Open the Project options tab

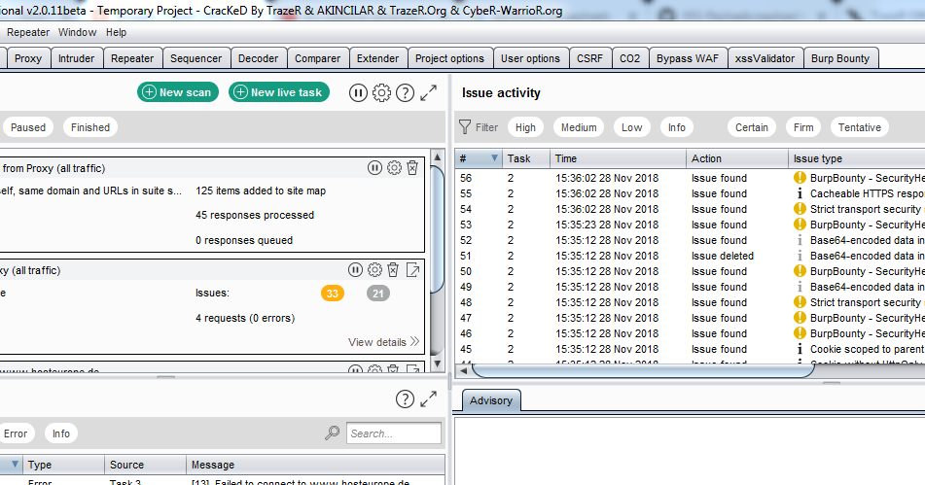[449, 58]
